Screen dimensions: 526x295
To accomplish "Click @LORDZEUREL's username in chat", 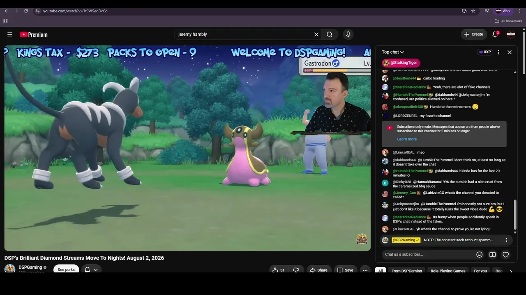I will coord(405,116).
